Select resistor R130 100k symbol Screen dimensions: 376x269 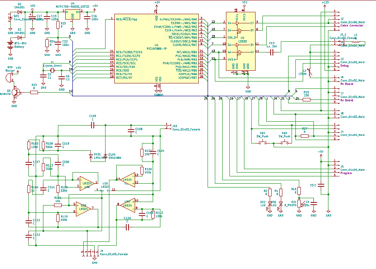pyautogui.click(x=142, y=171)
